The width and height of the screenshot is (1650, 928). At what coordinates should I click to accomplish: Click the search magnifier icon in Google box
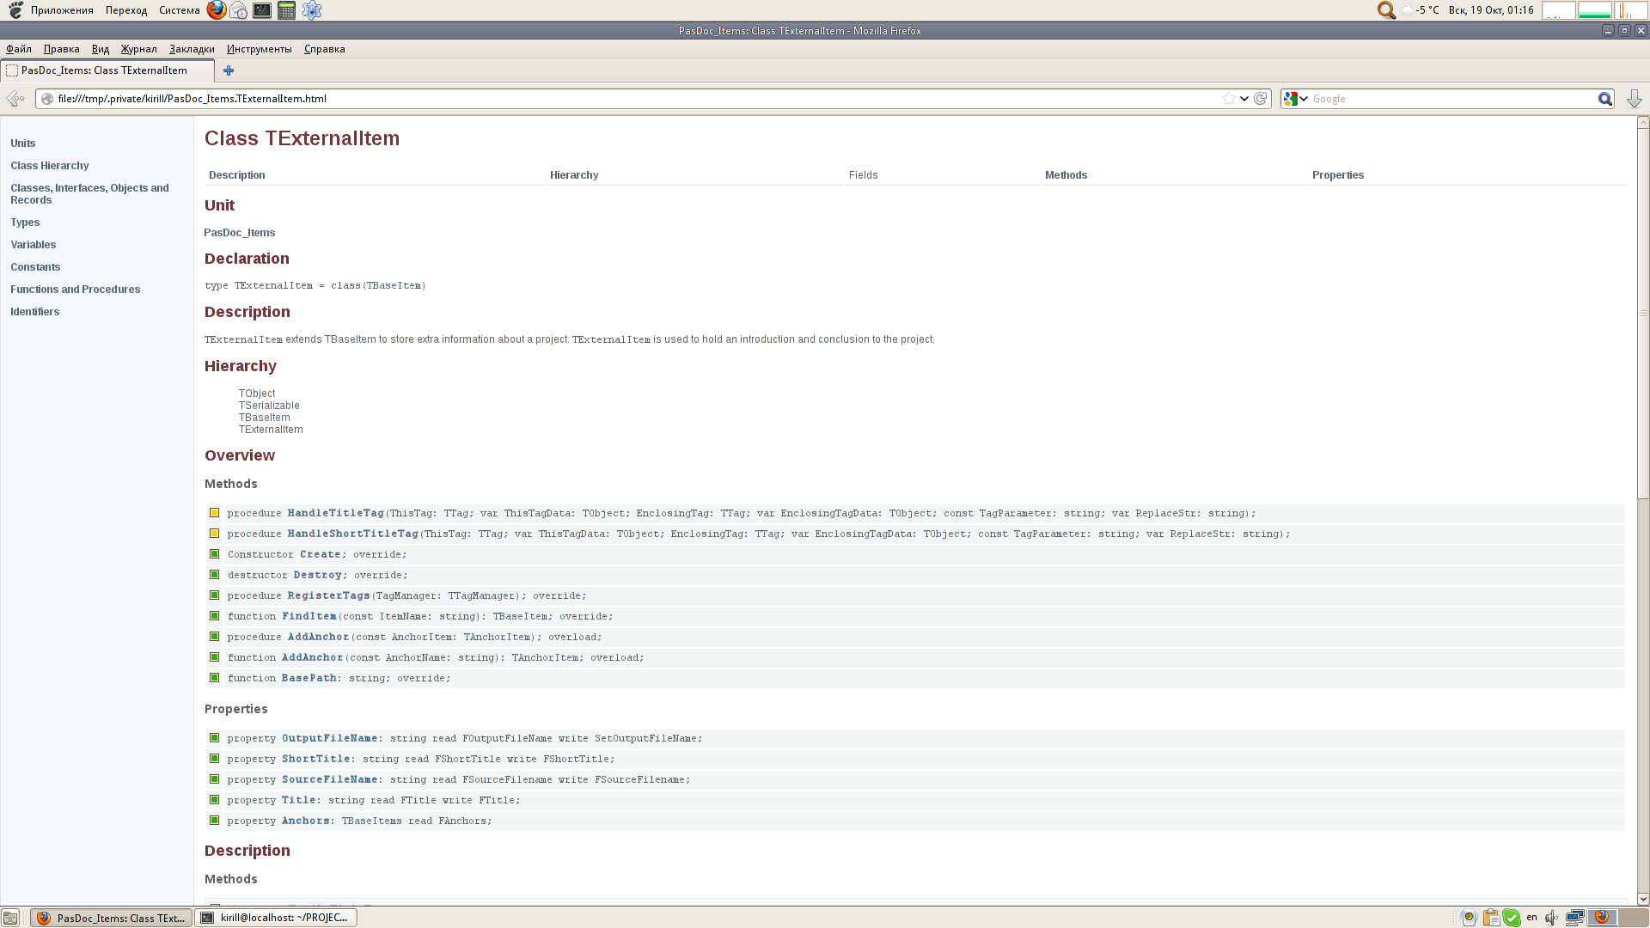(x=1604, y=99)
